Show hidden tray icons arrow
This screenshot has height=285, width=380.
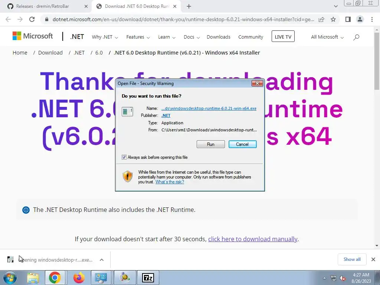coord(324,278)
